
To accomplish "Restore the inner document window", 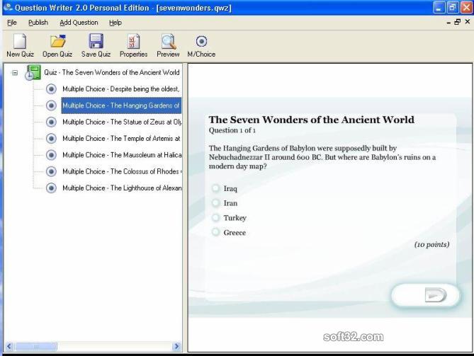I will click(458, 22).
